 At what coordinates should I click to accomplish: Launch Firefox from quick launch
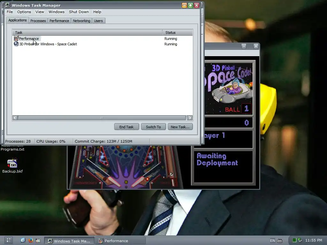pyautogui.click(x=31, y=240)
